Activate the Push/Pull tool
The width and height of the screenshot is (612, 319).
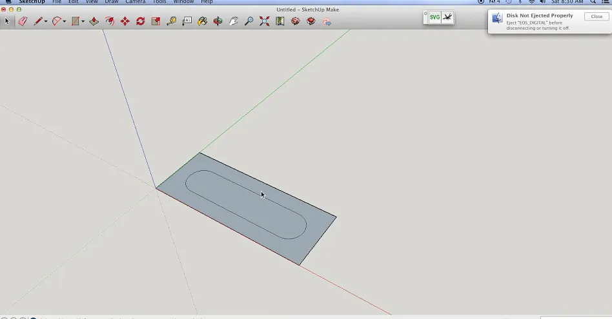click(94, 21)
